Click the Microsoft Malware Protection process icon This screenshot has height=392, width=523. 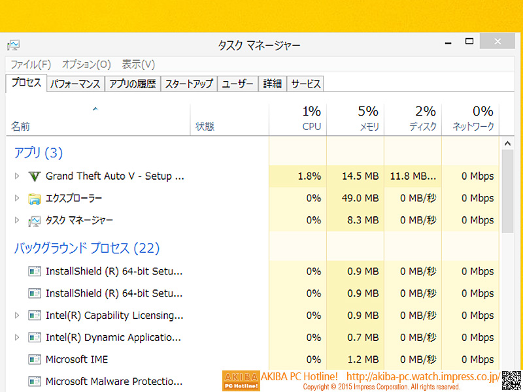(x=35, y=382)
